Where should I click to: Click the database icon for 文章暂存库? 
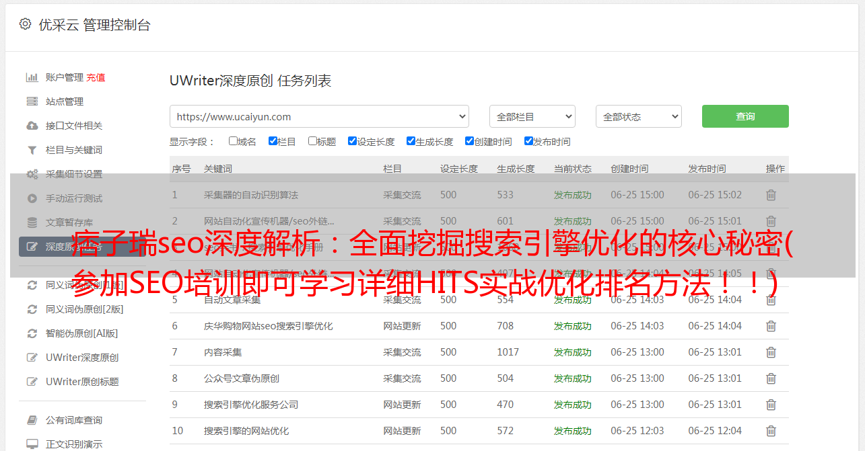pos(32,222)
